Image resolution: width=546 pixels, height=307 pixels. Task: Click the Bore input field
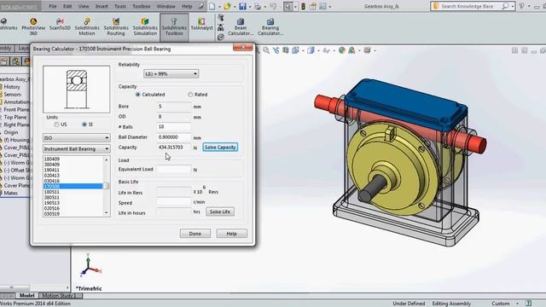coord(174,107)
